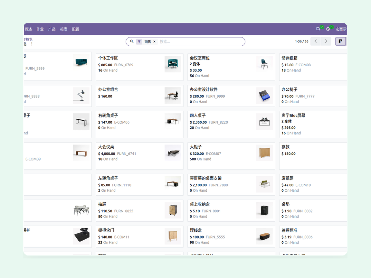Go to previous page arrow
371x278 pixels.
pyautogui.click(x=315, y=41)
